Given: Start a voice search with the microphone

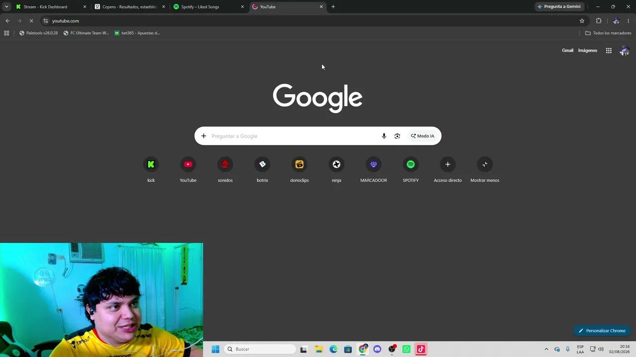Looking at the screenshot, I should (x=384, y=136).
